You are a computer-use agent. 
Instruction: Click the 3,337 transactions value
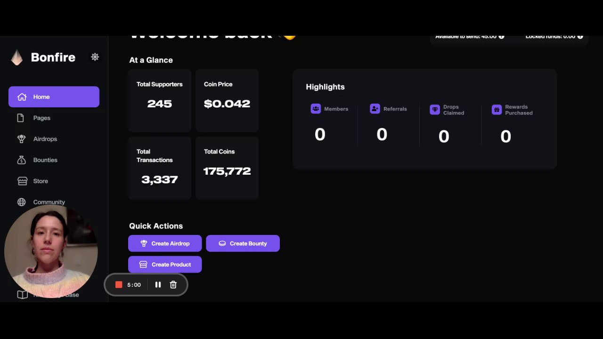(x=160, y=180)
